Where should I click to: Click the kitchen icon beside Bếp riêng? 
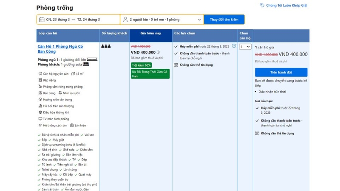(x=40, y=80)
